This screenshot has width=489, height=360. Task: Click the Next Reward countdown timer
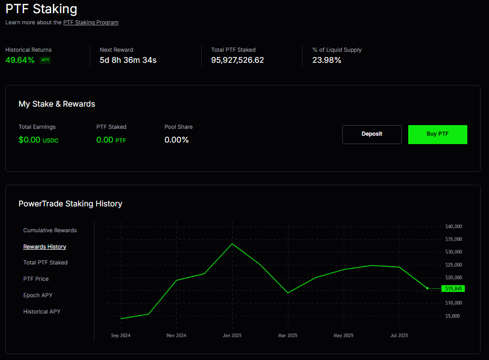tap(128, 60)
